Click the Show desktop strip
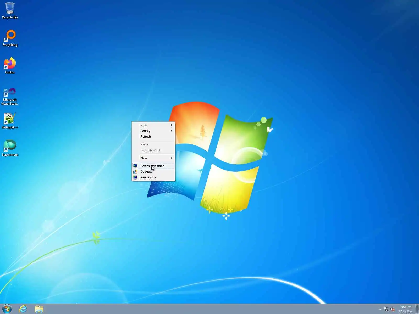 [x=417, y=309]
